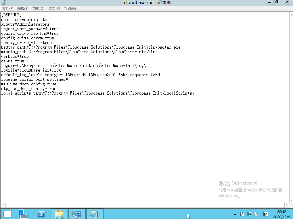Place cursor in username=Administrtor line
293x219 pixels.
point(25,20)
